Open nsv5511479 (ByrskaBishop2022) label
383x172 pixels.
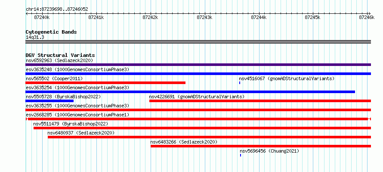[71, 124]
